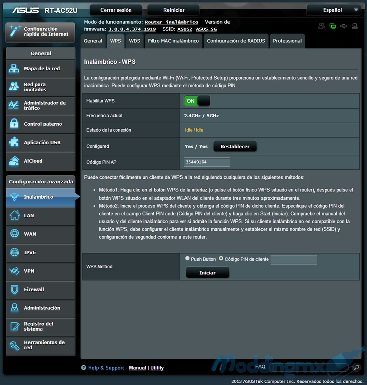
Task: Click Administrador de tráfico graph icon
Action: click(x=14, y=105)
